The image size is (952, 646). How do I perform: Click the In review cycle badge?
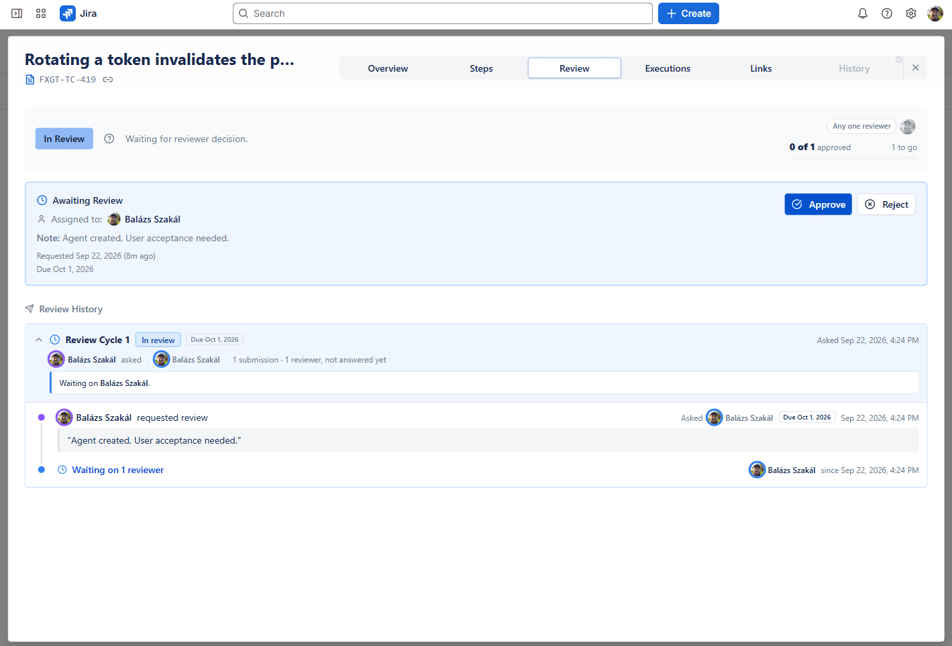[158, 340]
